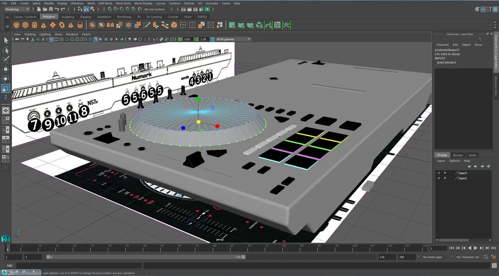The height and width of the screenshot is (276, 499).
Task: Click the playback end frame field showing 200
Action: (x=407, y=257)
